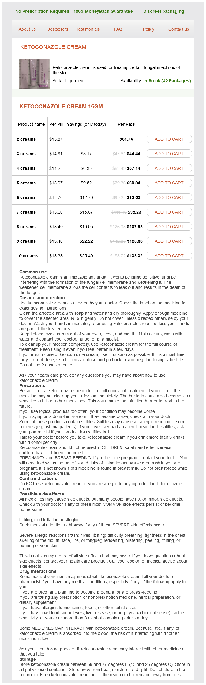Add 10 creams pack to cart
This screenshot has width=206, height=685.
coord(169,256)
